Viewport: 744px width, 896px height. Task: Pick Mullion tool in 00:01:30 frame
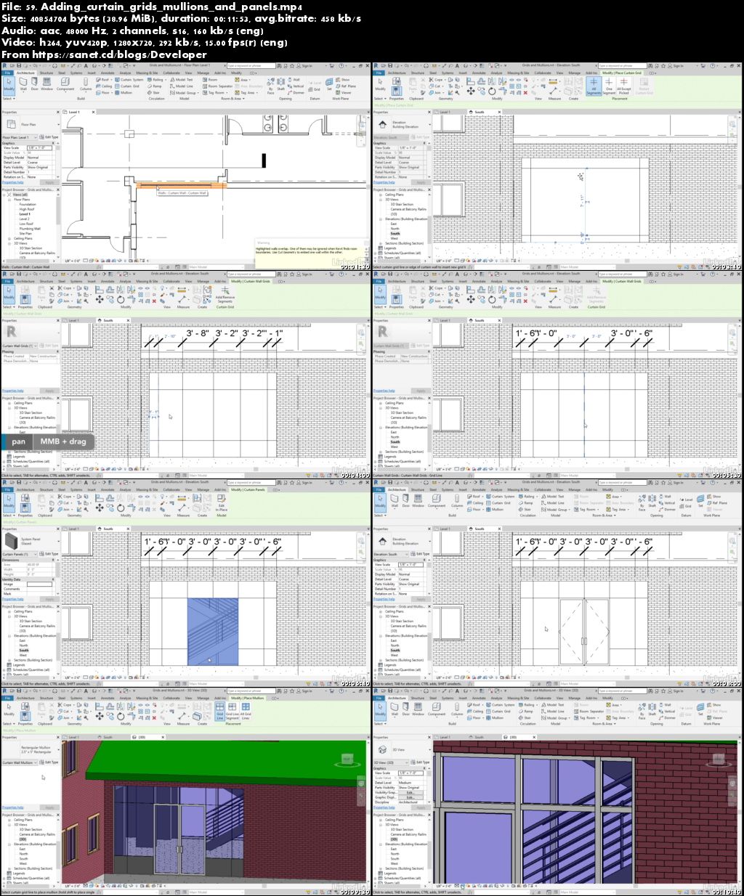tap(124, 92)
